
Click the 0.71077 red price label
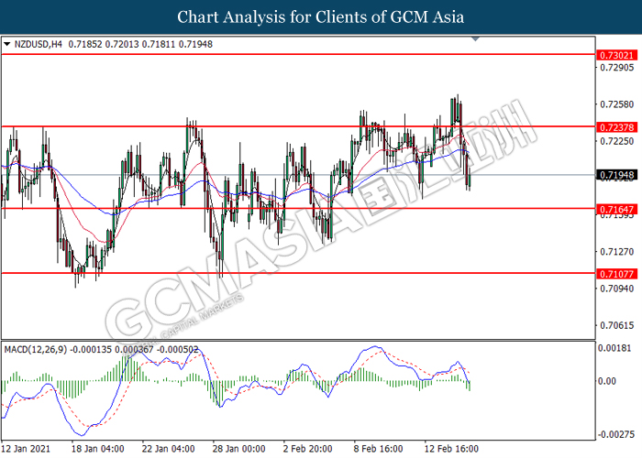(617, 274)
